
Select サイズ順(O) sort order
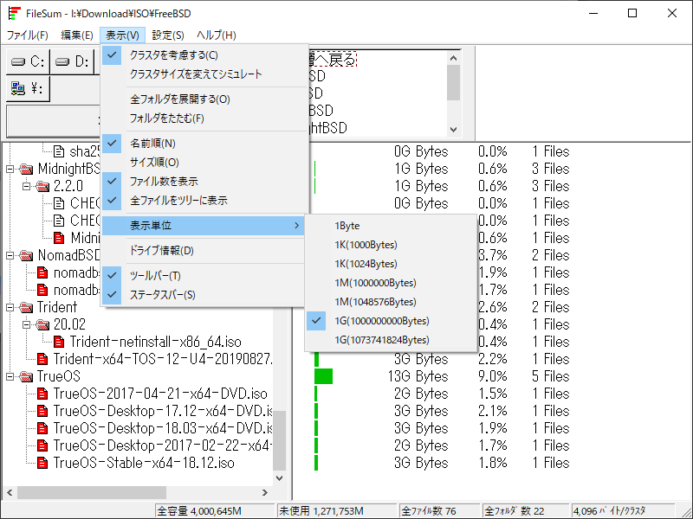[204, 163]
